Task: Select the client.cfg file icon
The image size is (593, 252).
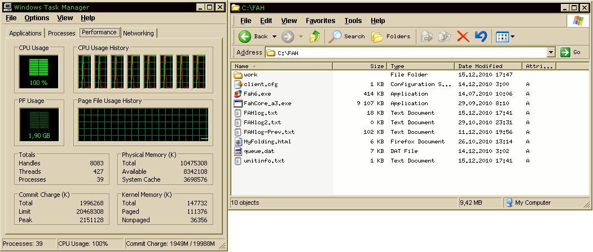Action: [x=238, y=84]
